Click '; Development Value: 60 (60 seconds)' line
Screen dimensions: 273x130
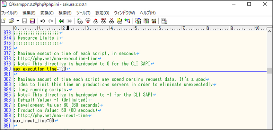click(x=56, y=105)
